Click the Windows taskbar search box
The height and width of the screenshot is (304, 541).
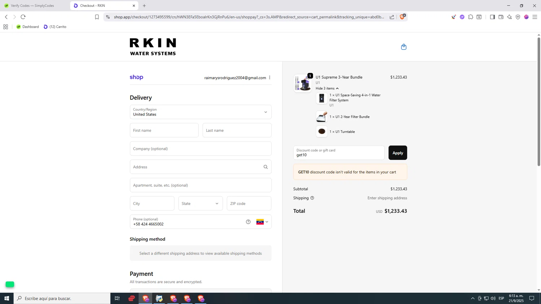click(x=62, y=298)
